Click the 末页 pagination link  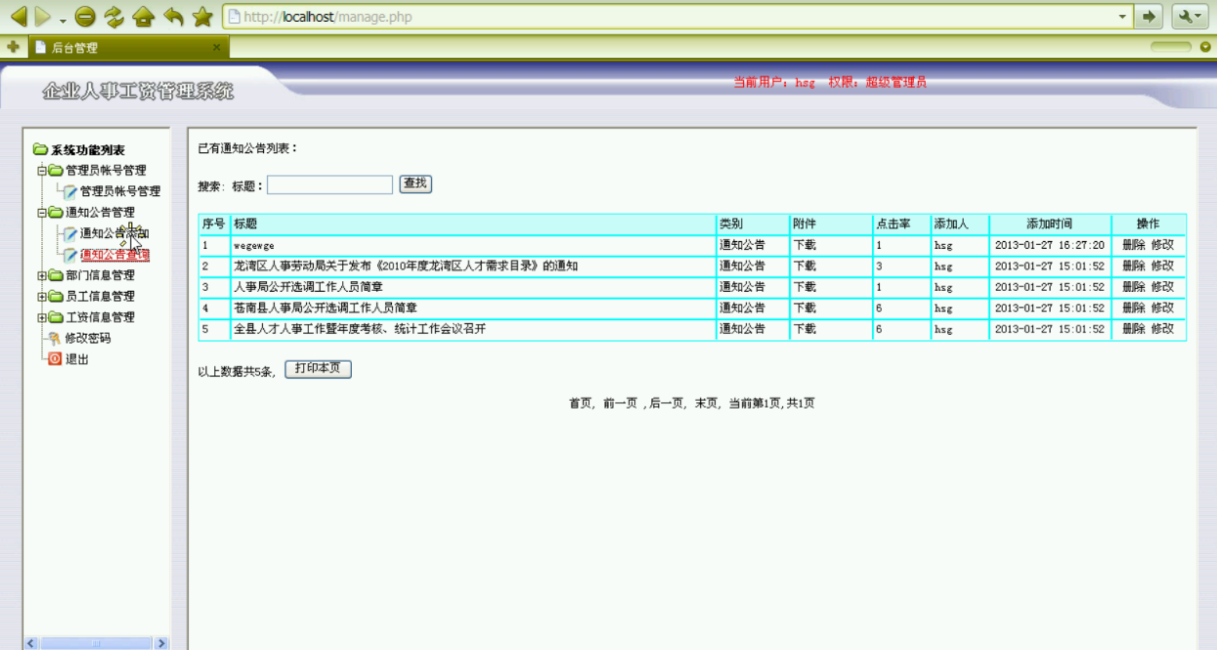[x=706, y=403]
